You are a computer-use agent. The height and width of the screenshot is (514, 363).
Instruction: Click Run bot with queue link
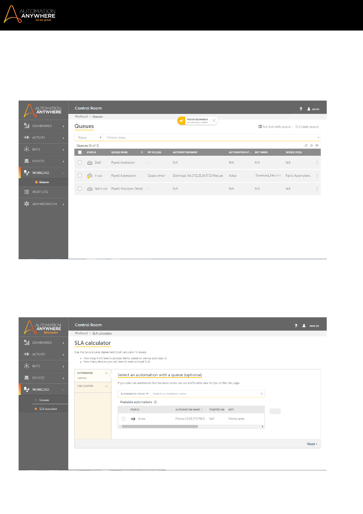pos(276,127)
